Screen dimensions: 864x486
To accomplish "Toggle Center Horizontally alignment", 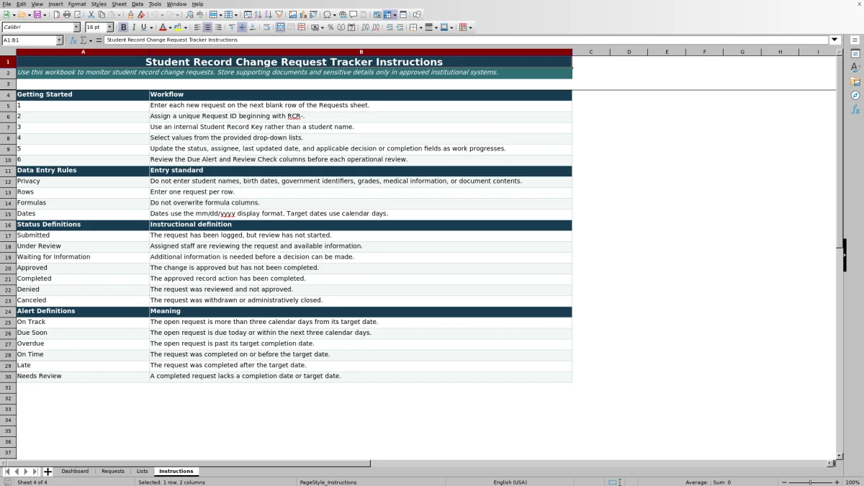I will (x=207, y=27).
